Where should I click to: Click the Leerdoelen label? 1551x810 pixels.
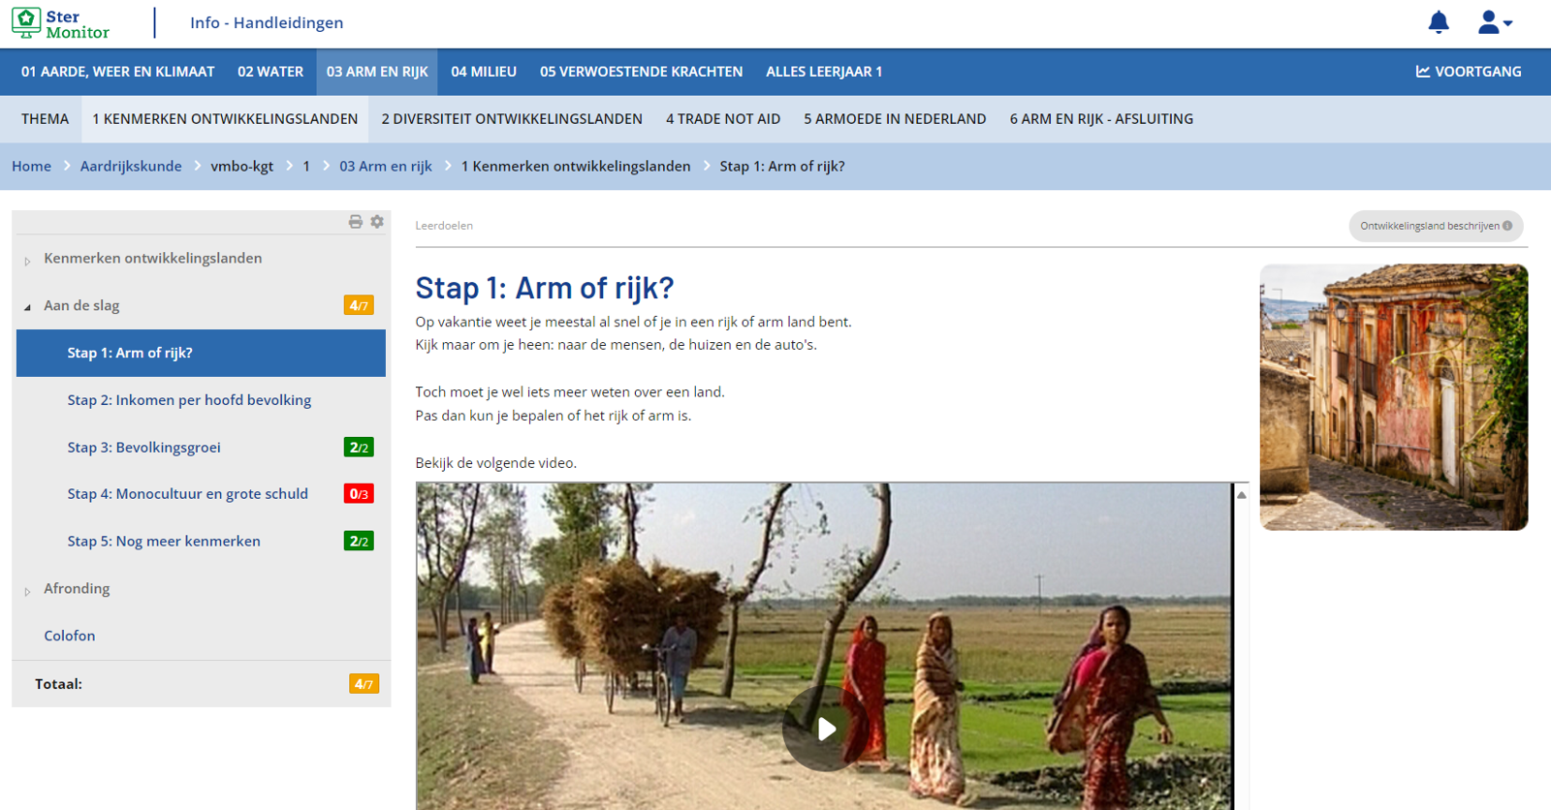coord(444,226)
